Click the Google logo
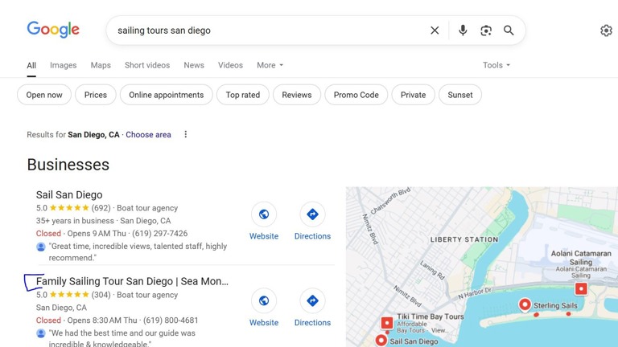618x347 pixels. click(x=53, y=30)
